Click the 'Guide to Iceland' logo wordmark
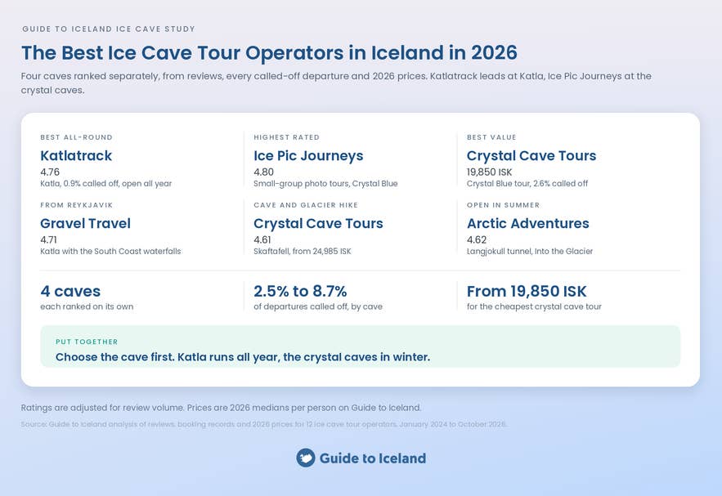The image size is (722, 496). coord(373,458)
